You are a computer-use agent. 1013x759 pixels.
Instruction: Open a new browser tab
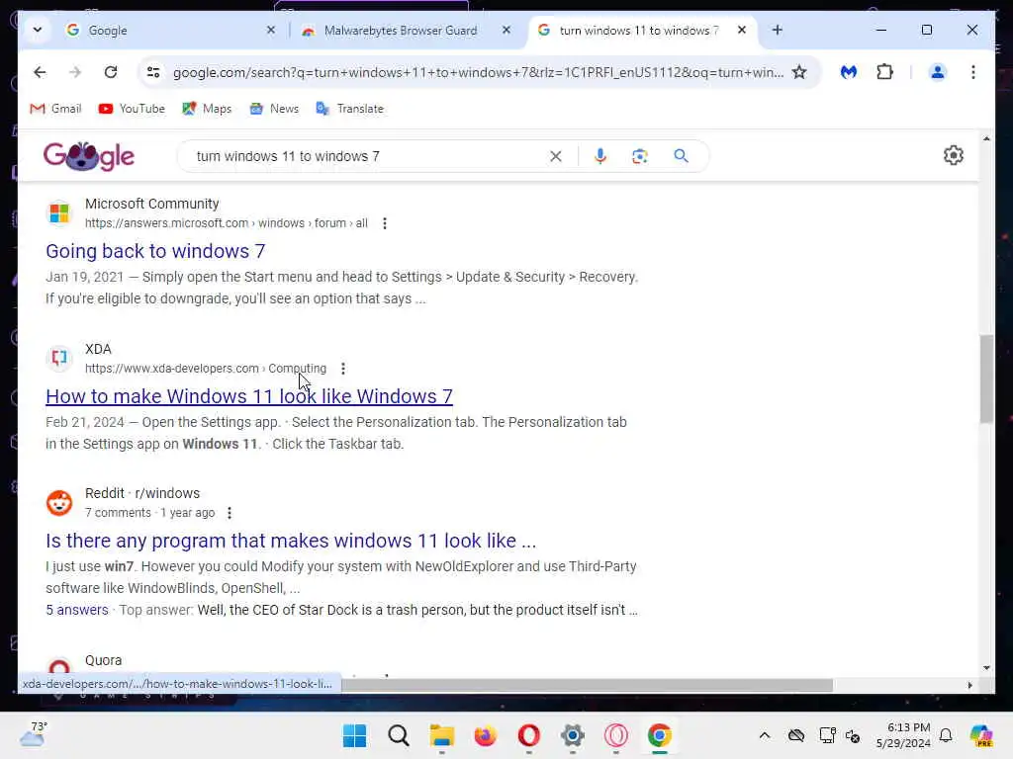click(778, 31)
